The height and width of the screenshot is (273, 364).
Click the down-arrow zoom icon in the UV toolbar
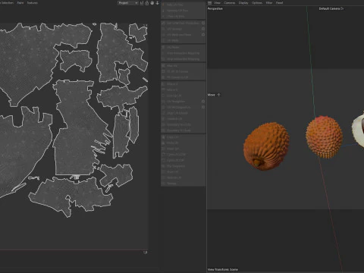coord(157,3)
